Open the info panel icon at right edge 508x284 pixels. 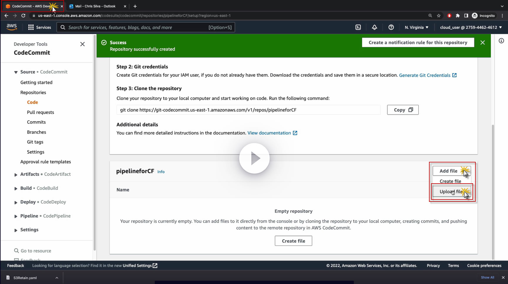point(501,41)
